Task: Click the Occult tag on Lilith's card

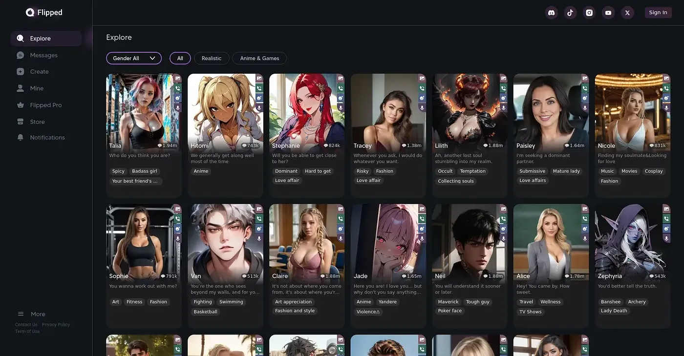Action: (445, 171)
